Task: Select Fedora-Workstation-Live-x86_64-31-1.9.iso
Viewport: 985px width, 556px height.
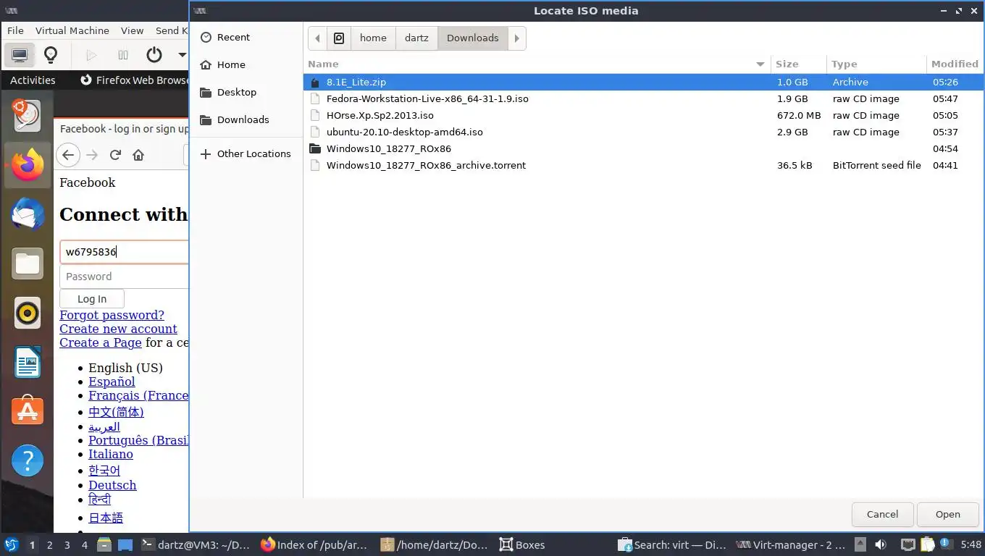Action: click(x=643, y=99)
